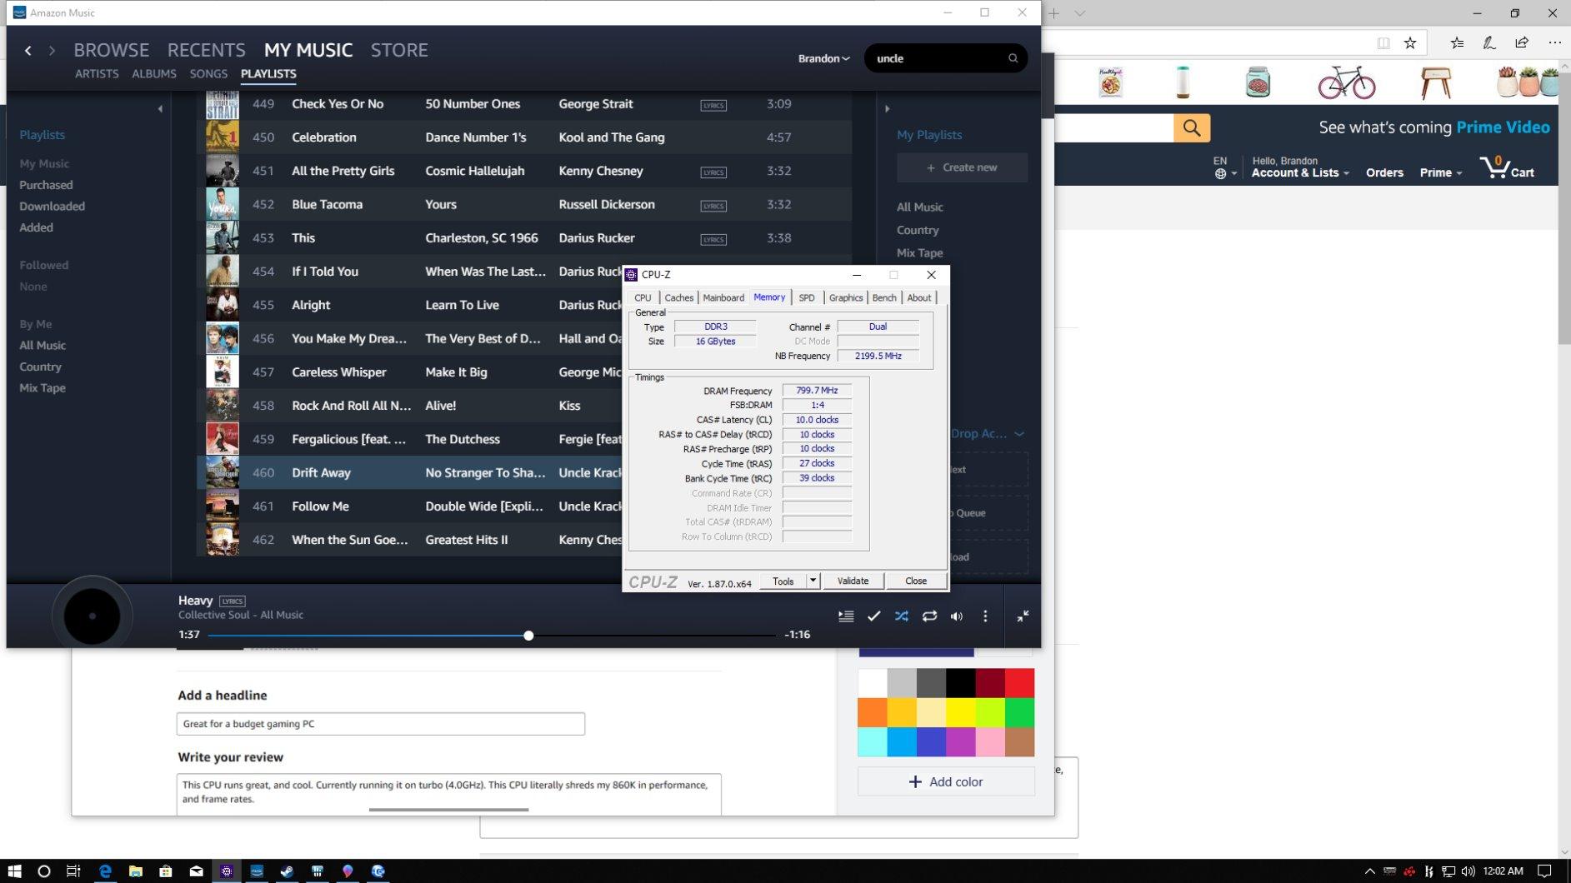Select the Drift Away song row
The image size is (1571, 883).
[x=524, y=472]
